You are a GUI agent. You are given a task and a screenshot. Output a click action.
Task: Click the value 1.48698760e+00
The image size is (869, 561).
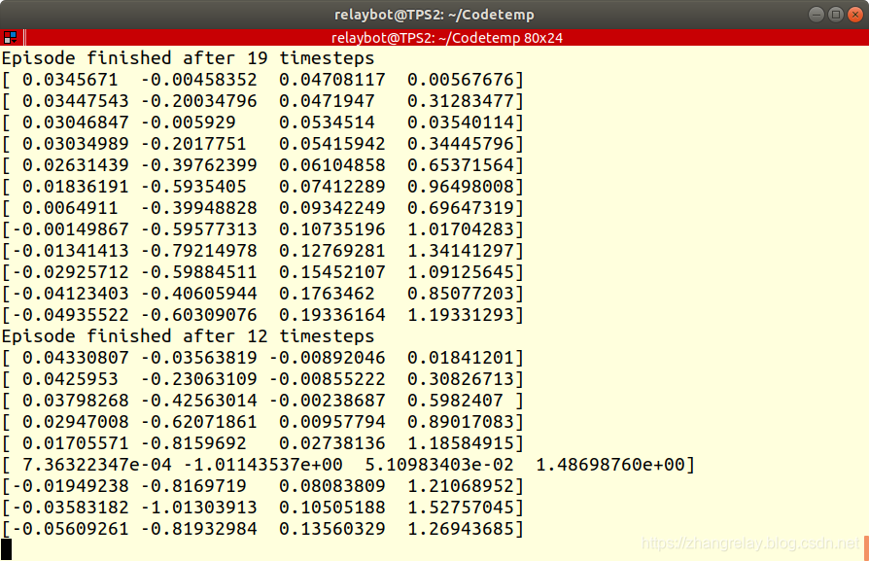tap(610, 465)
